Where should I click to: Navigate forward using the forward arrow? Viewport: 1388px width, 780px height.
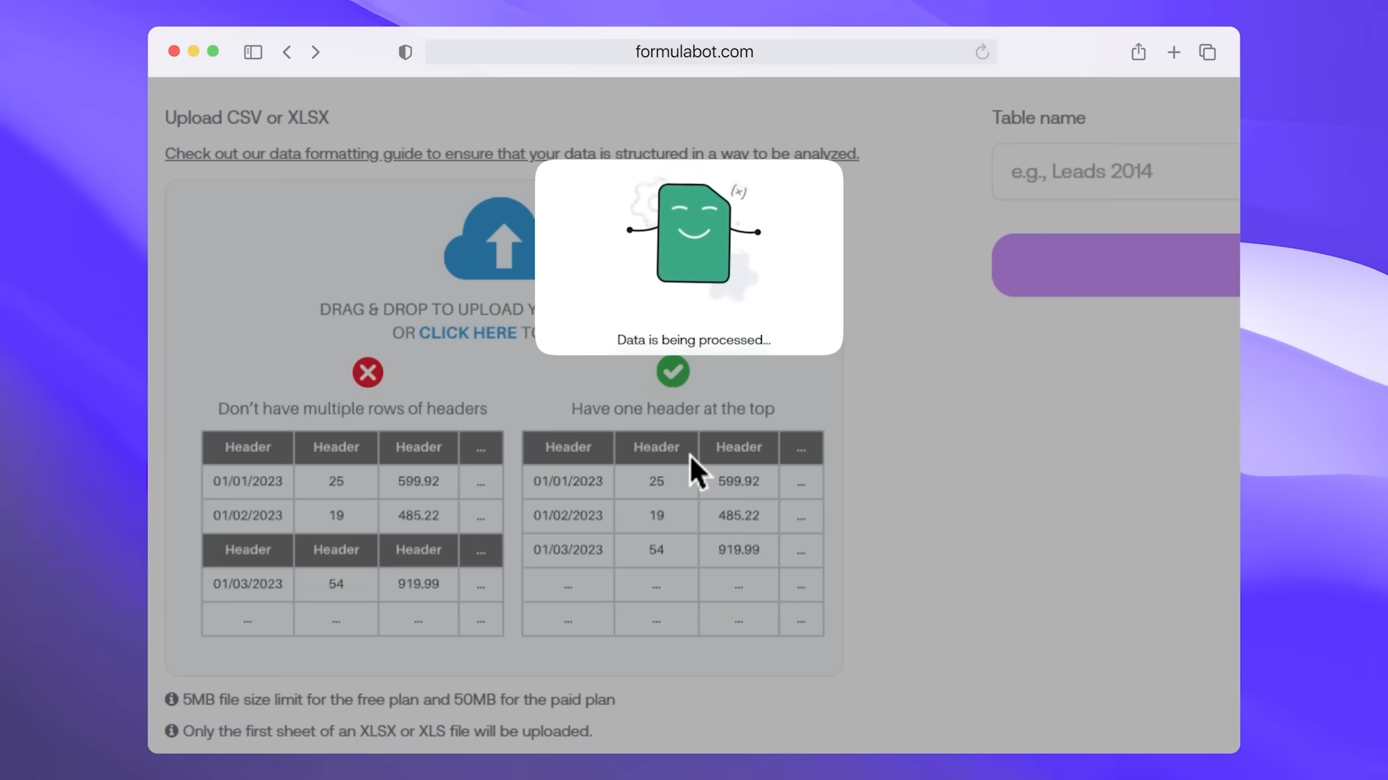click(315, 51)
